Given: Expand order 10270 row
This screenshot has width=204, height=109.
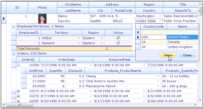Looking at the screenshot, I should [19, 91].
